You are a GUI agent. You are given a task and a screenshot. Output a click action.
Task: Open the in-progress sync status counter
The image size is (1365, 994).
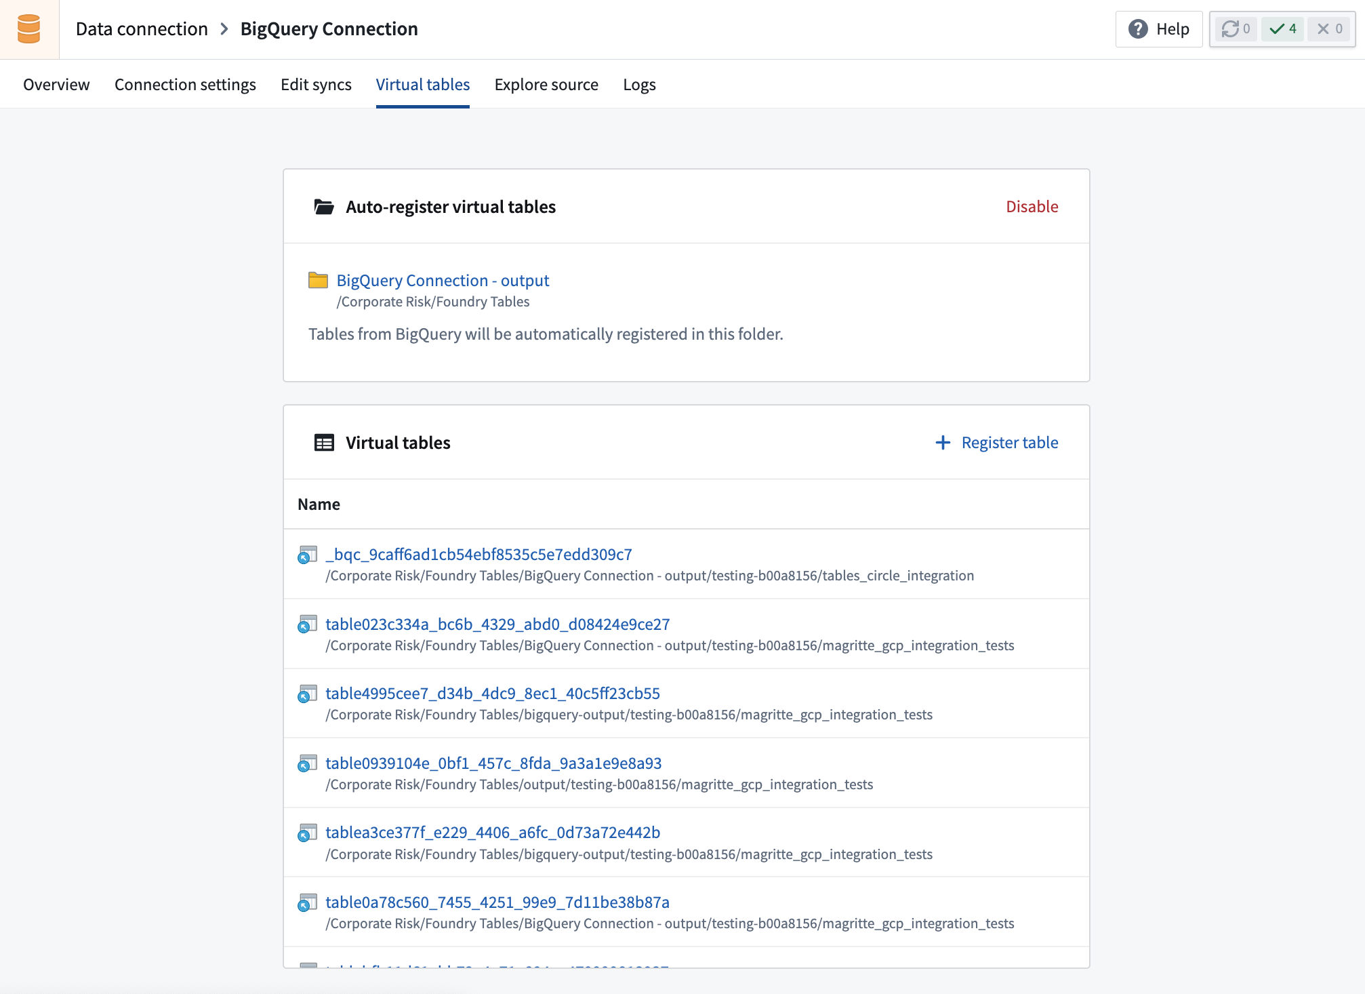1236,29
